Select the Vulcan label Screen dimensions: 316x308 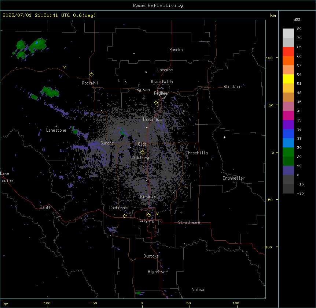point(199,290)
